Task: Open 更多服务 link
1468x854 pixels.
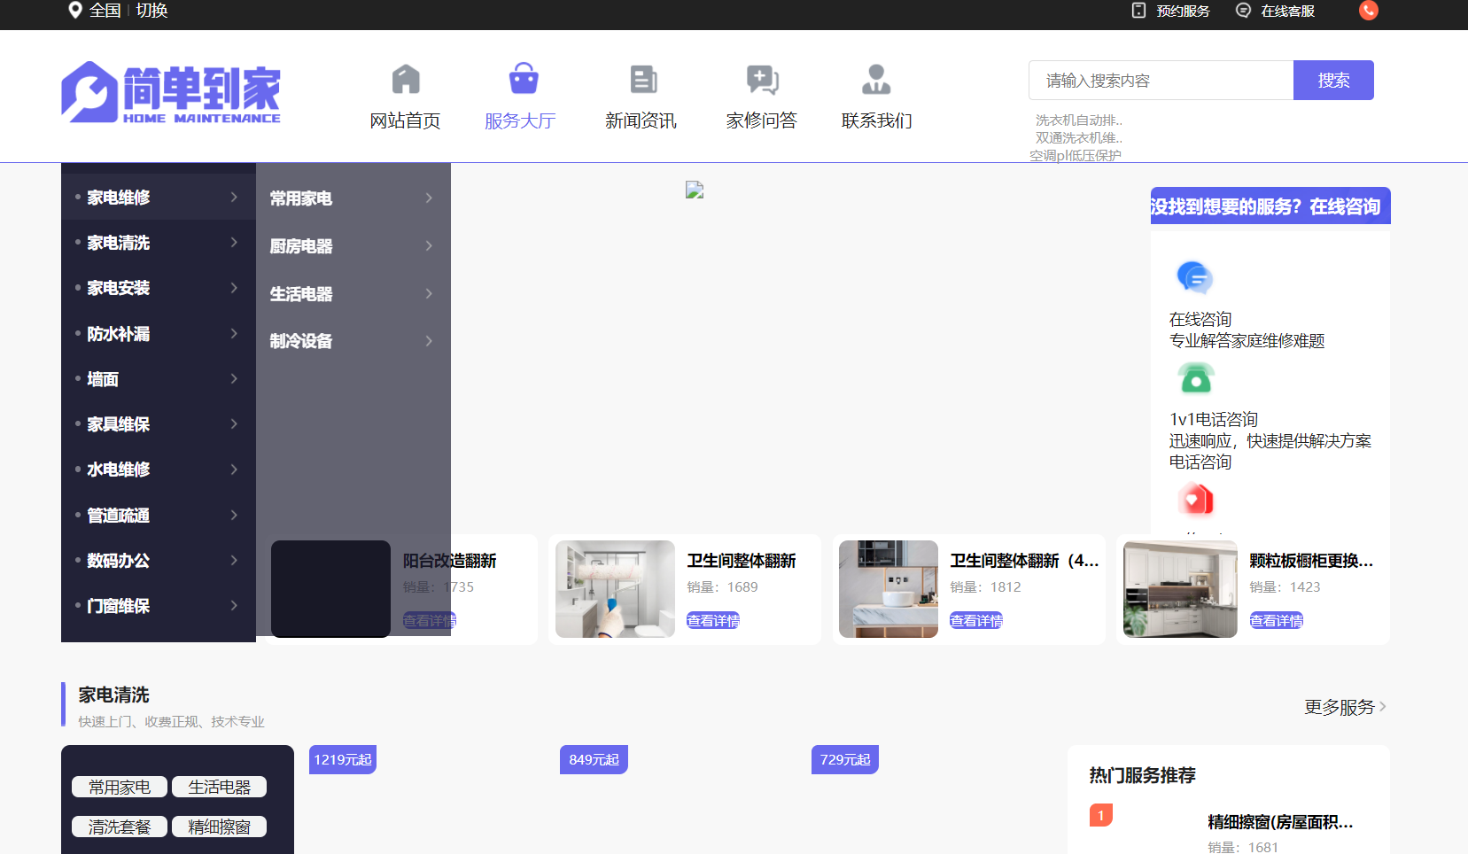Action: pyautogui.click(x=1344, y=707)
